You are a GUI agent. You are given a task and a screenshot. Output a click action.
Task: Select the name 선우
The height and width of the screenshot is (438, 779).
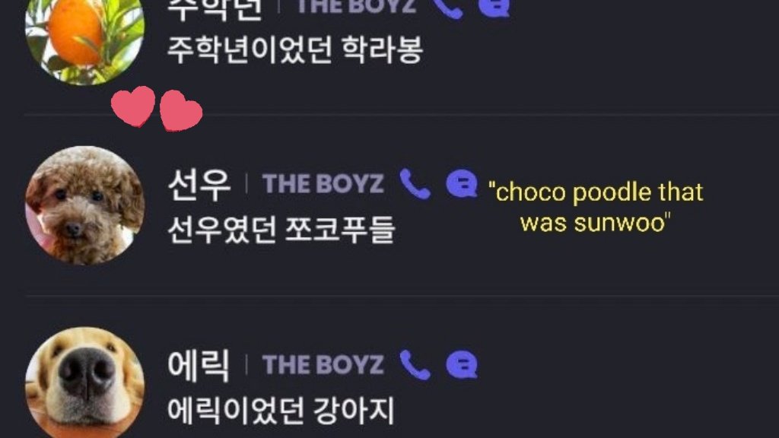click(199, 184)
